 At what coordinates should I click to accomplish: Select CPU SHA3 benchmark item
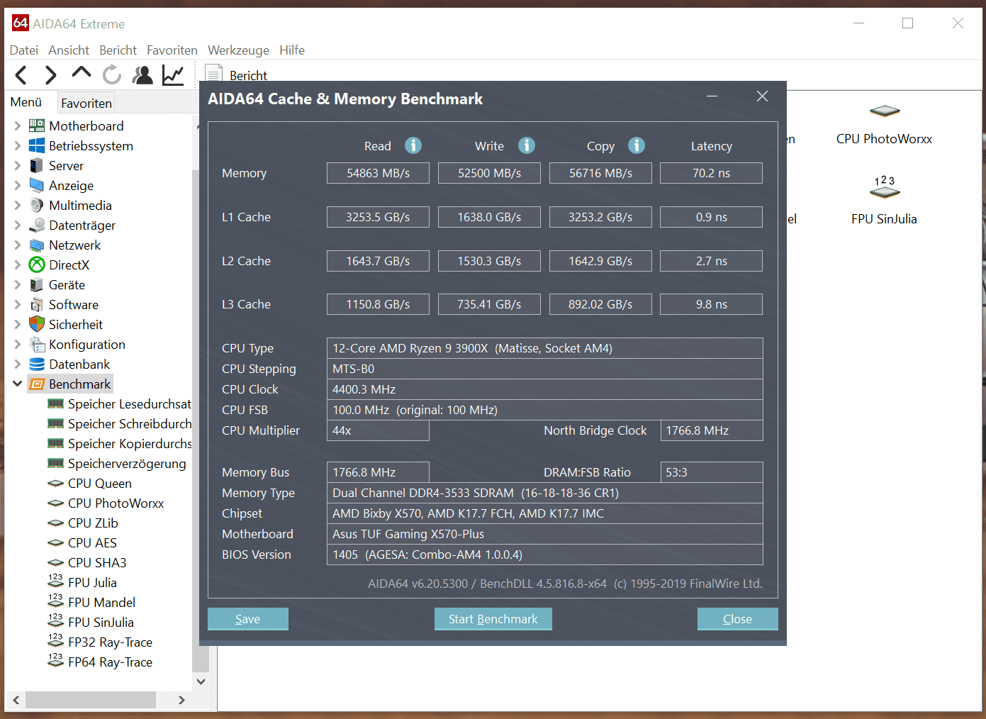[x=87, y=562]
